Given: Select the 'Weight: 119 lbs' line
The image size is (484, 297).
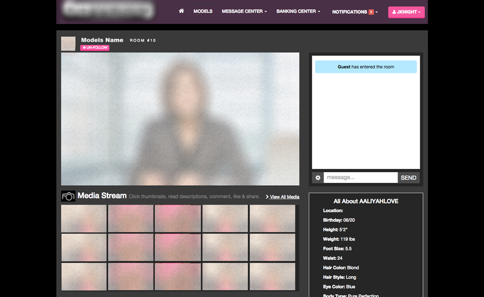Looking at the screenshot, I should (x=339, y=239).
